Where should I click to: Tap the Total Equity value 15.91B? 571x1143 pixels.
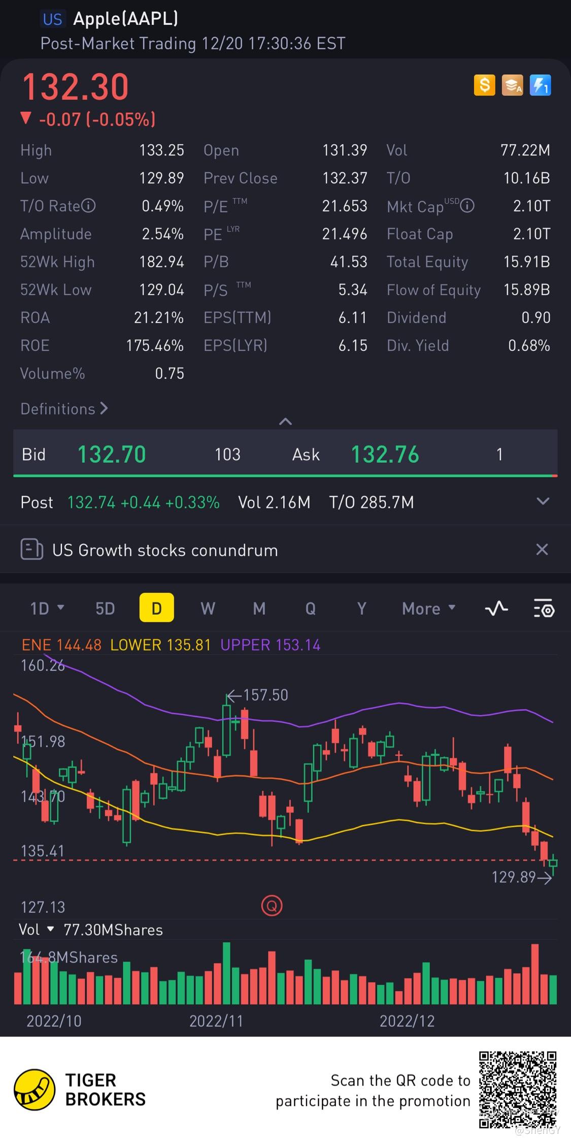point(527,262)
